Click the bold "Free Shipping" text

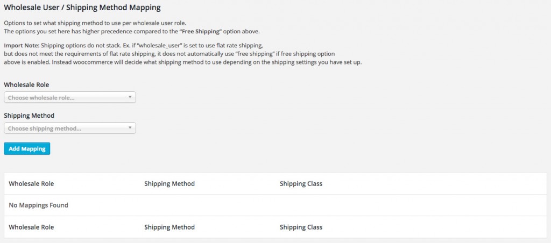[x=201, y=31]
